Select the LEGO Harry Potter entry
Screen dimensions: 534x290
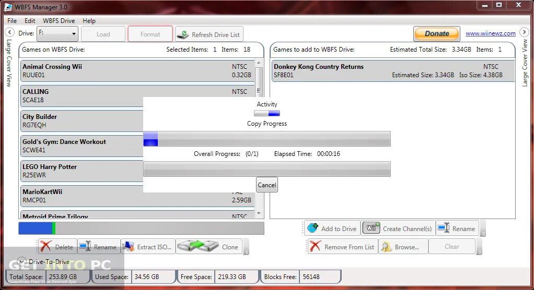[x=82, y=171]
